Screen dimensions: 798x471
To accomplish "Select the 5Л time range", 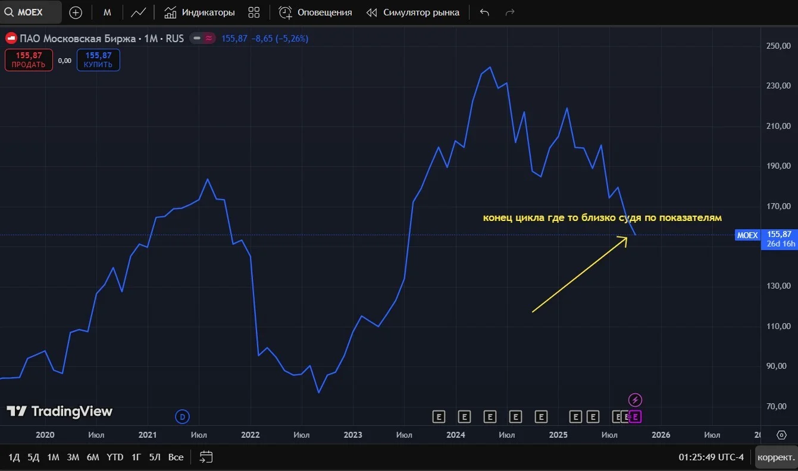I will (x=155, y=457).
